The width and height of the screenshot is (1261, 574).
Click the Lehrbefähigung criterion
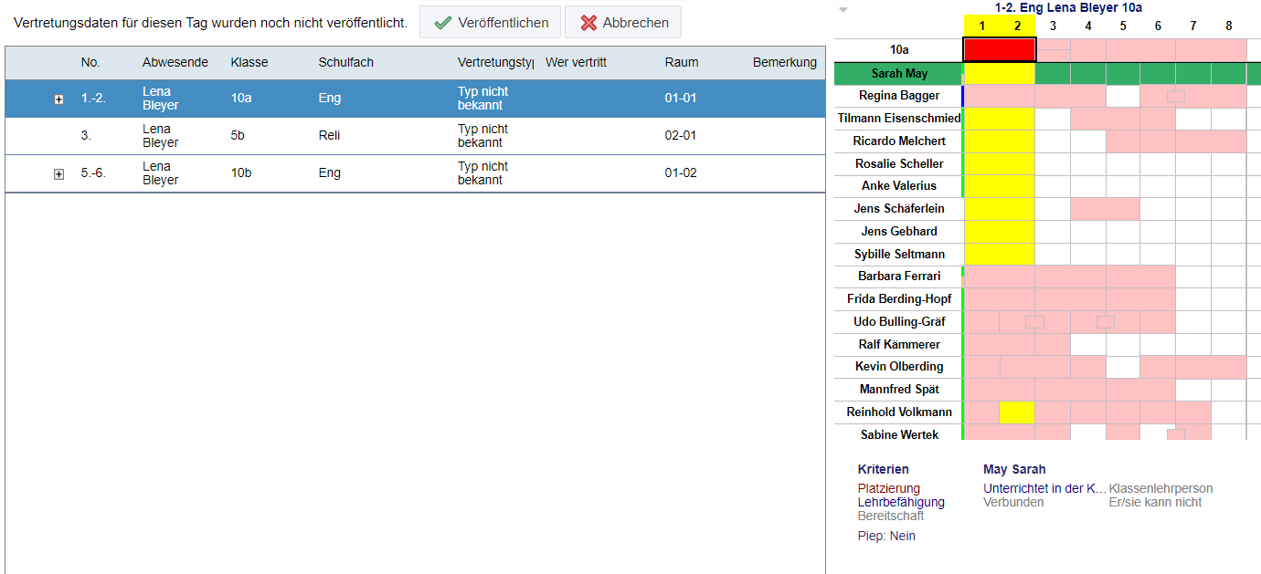pos(901,502)
